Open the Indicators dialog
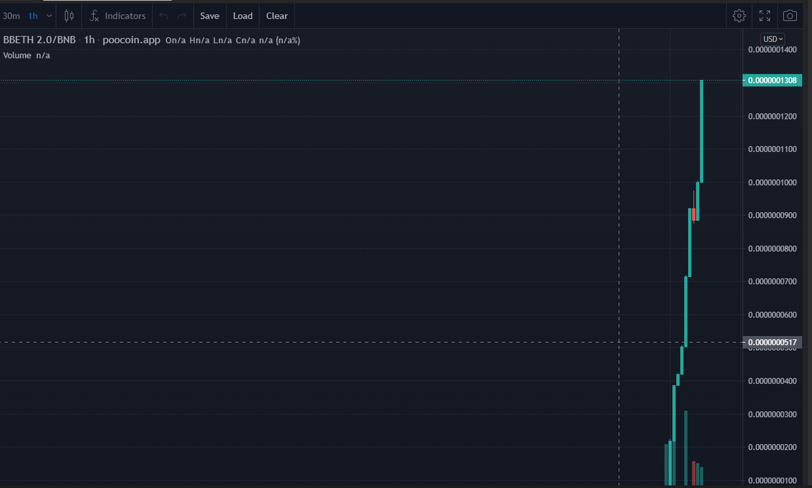Image resolution: width=812 pixels, height=488 pixels. point(118,16)
